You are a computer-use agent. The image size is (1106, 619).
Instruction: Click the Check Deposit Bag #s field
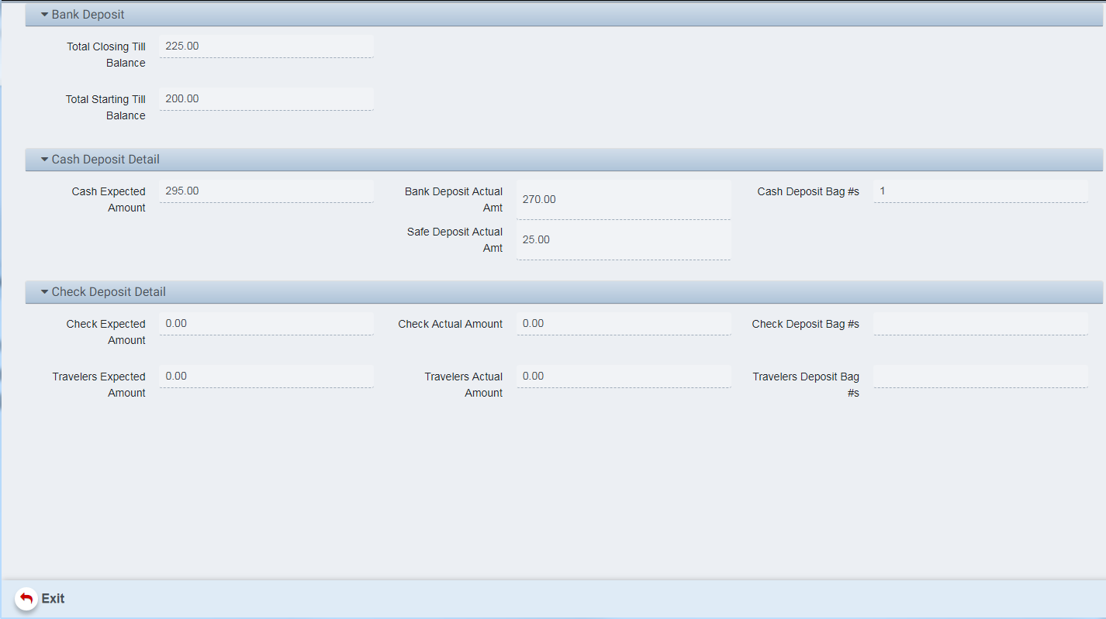980,324
